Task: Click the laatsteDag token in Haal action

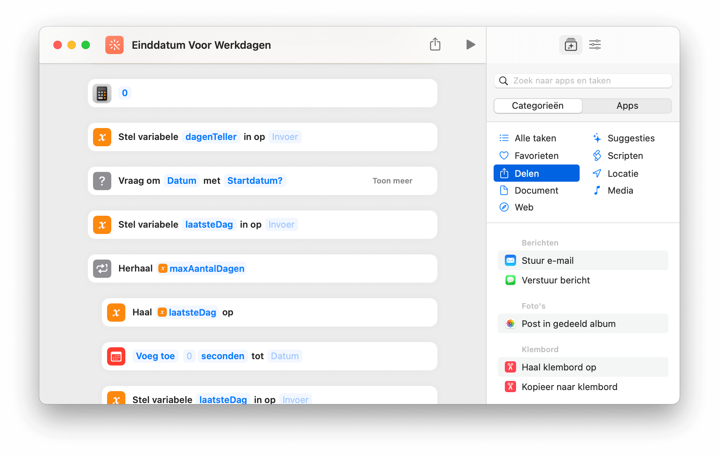Action: coord(187,312)
